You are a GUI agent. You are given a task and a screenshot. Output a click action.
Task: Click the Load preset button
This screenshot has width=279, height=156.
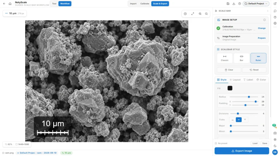click(x=255, y=143)
